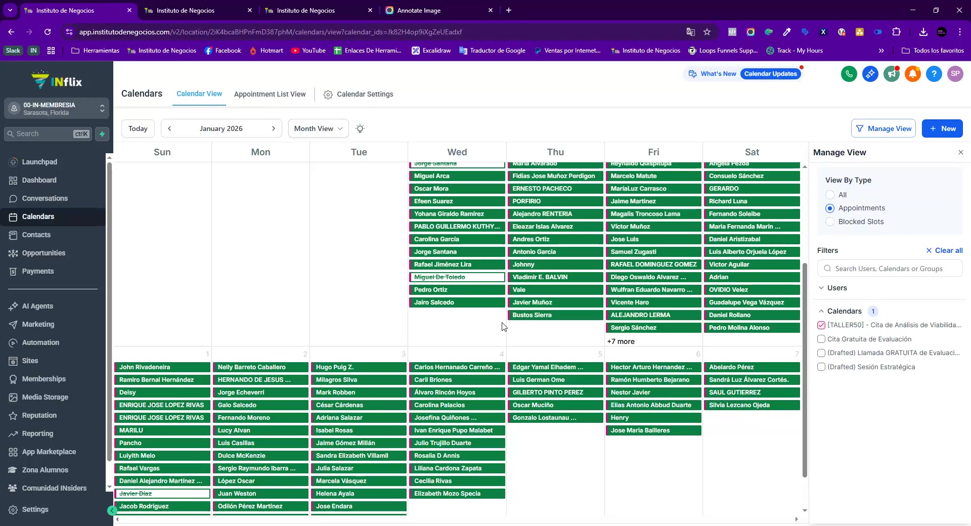
Task: Close the Manage View panel
Action: coord(961,152)
